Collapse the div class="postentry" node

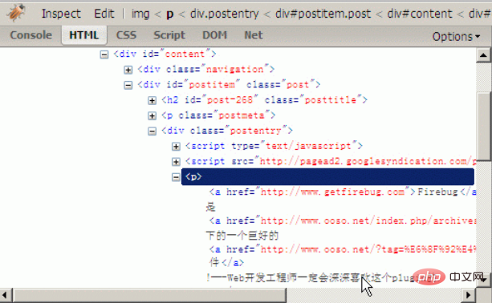[x=152, y=131]
